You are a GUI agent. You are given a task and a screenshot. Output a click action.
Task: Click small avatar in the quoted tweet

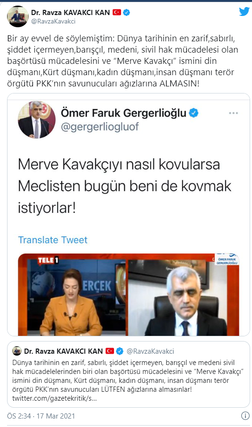pos(17,351)
